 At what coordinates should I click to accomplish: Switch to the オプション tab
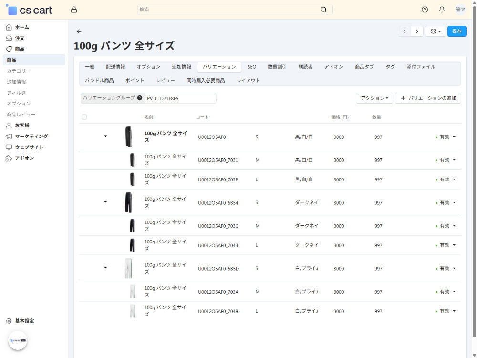tap(148, 67)
